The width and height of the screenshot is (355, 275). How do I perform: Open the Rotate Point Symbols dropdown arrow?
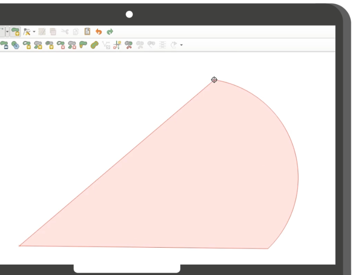point(181,45)
